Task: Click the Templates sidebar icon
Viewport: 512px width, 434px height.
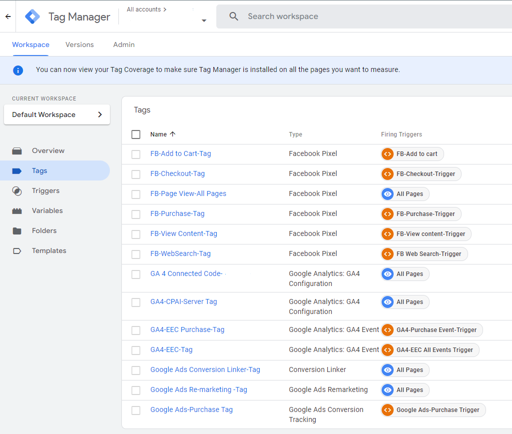Action: pyautogui.click(x=17, y=251)
